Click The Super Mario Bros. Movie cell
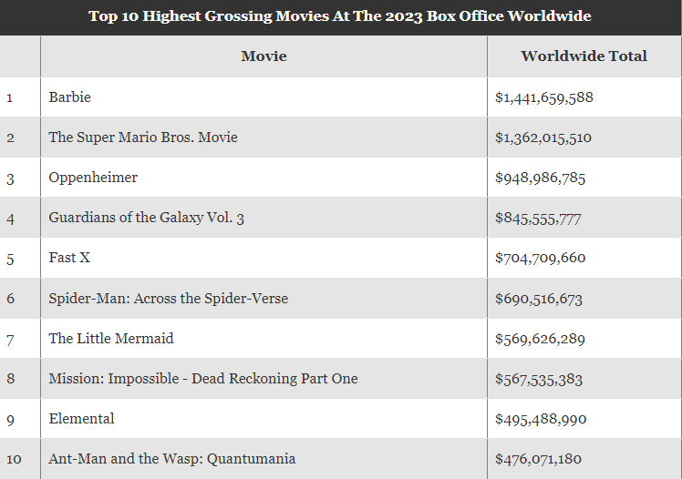The height and width of the screenshot is (479, 682). point(143,138)
